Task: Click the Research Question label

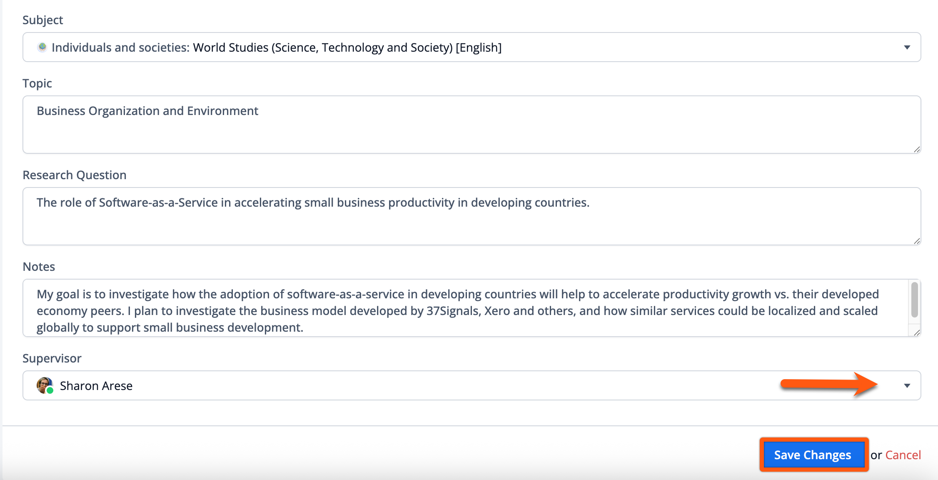Action: (x=75, y=175)
